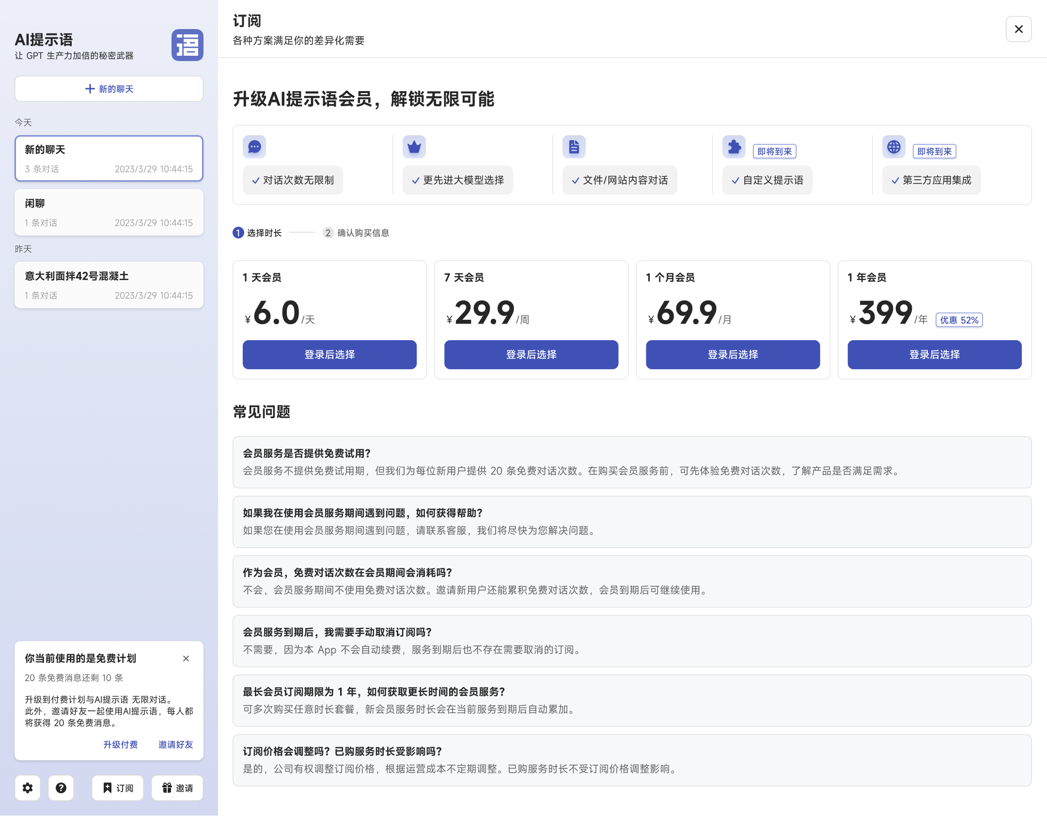1047x816 pixels.
Task: Click the ¥6.0/天 price
Action: pos(280,313)
